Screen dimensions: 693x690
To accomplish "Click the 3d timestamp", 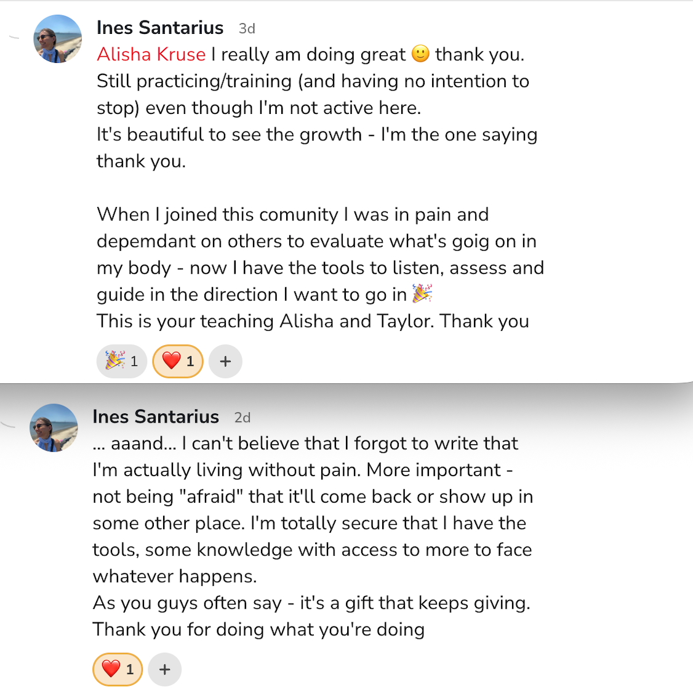I will [247, 28].
